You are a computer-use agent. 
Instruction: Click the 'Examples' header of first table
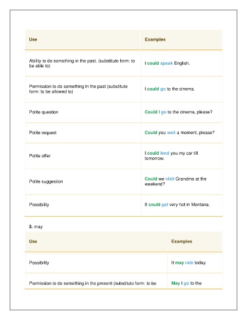pos(155,39)
